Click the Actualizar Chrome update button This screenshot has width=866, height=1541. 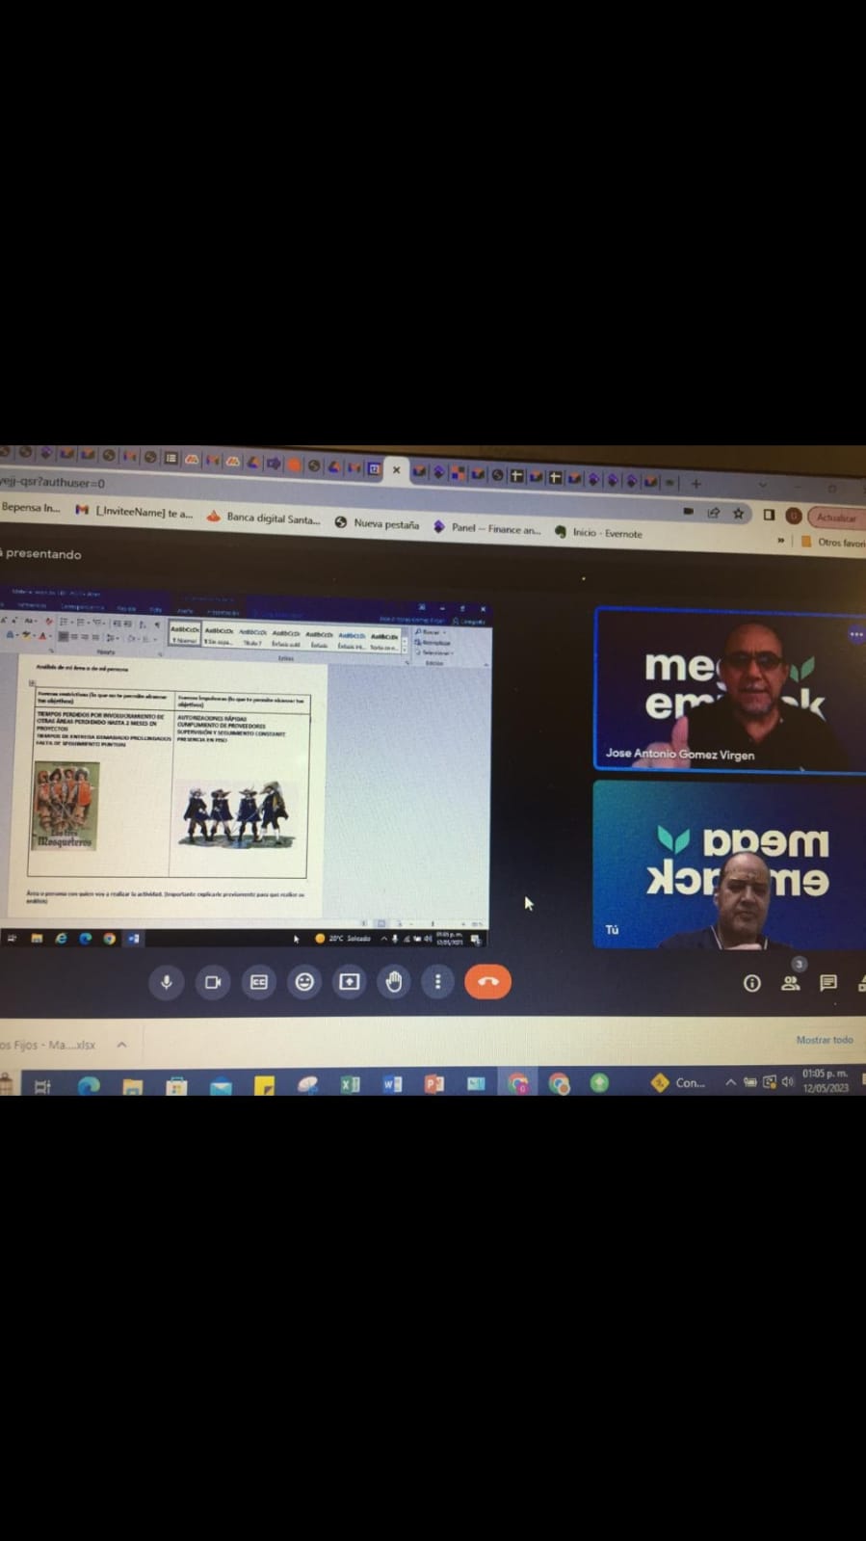[835, 518]
